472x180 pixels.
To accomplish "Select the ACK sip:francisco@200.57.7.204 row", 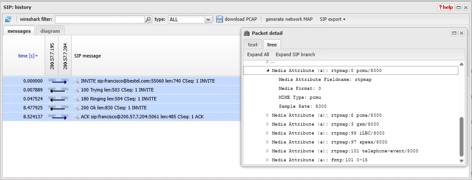I will pyautogui.click(x=122, y=117).
